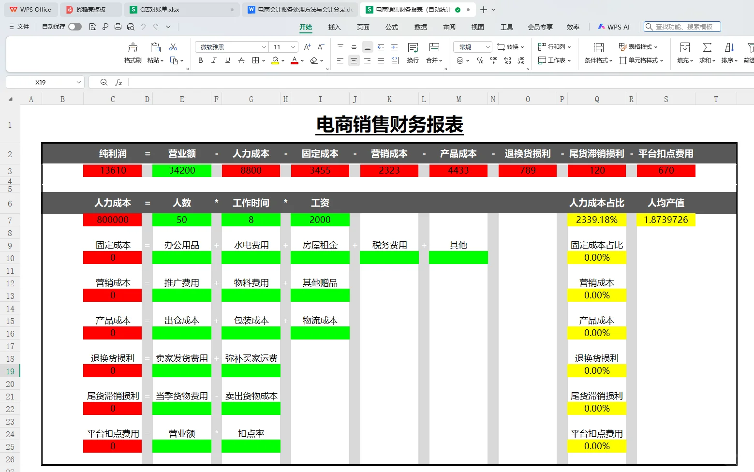Click the increase decimal places icon
Image resolution: width=754 pixels, height=472 pixels.
click(x=507, y=60)
